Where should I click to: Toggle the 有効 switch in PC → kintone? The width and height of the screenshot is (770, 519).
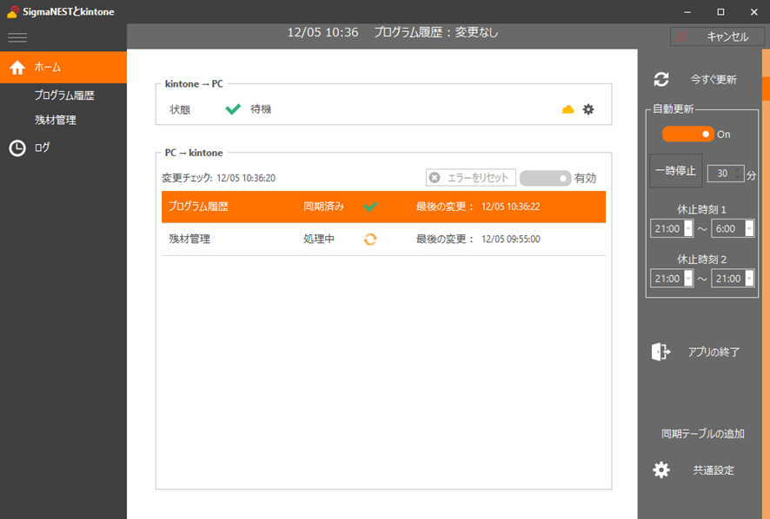[x=545, y=178]
